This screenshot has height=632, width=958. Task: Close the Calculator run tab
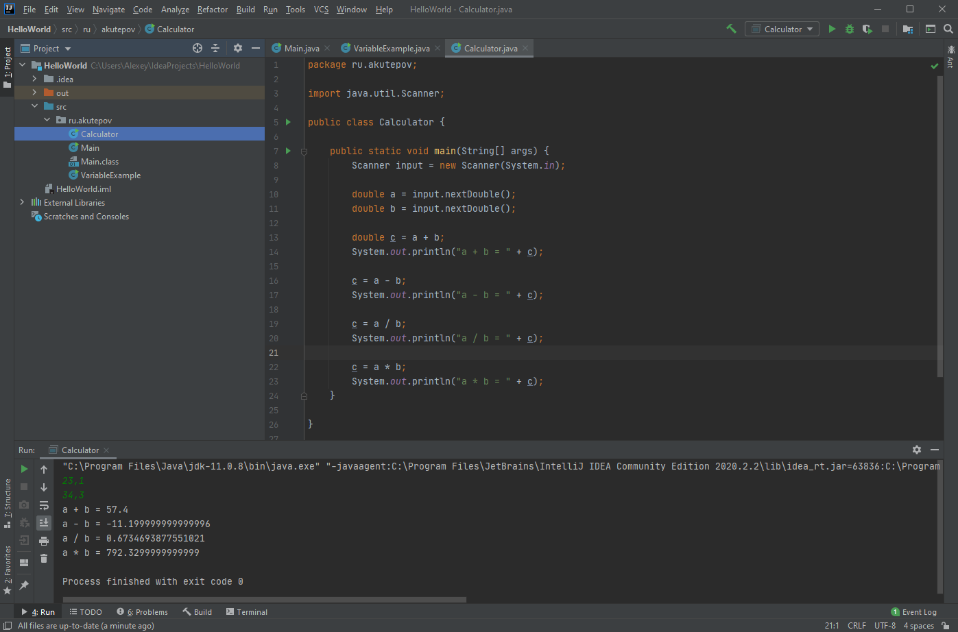(106, 450)
